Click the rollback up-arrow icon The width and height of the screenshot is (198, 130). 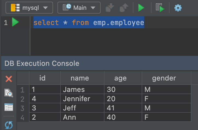124,8
